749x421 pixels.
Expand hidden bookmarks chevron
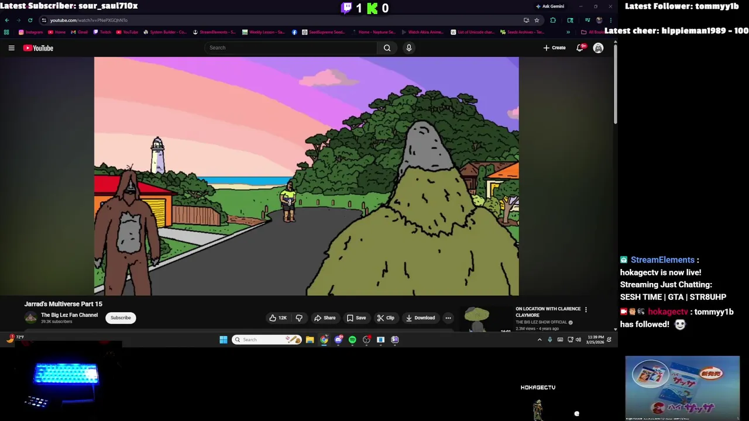(x=568, y=32)
